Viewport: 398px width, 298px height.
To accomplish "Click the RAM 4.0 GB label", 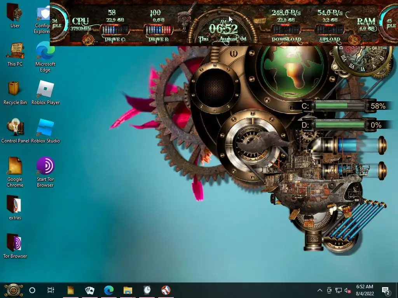I will click(366, 24).
